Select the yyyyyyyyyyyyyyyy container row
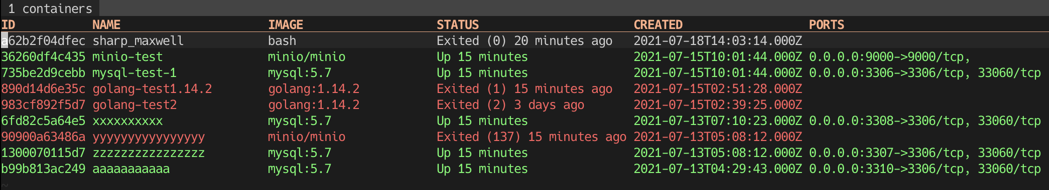 [524, 136]
